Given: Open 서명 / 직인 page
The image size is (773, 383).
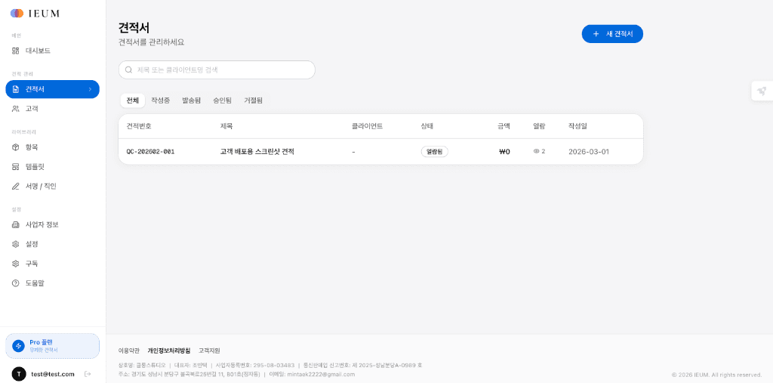Looking at the screenshot, I should point(52,186).
